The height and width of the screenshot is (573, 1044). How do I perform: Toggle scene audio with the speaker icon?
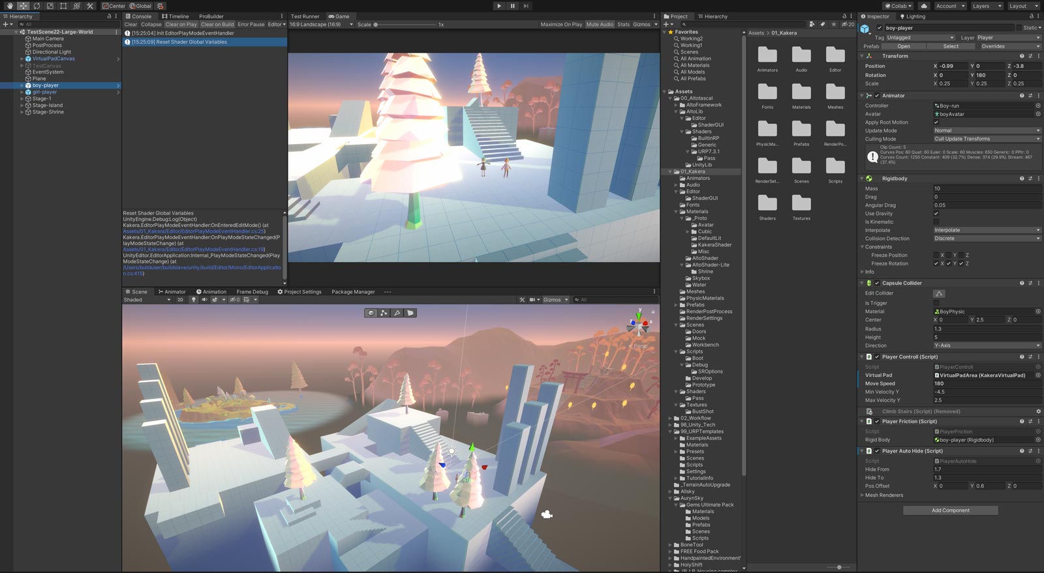click(x=204, y=300)
